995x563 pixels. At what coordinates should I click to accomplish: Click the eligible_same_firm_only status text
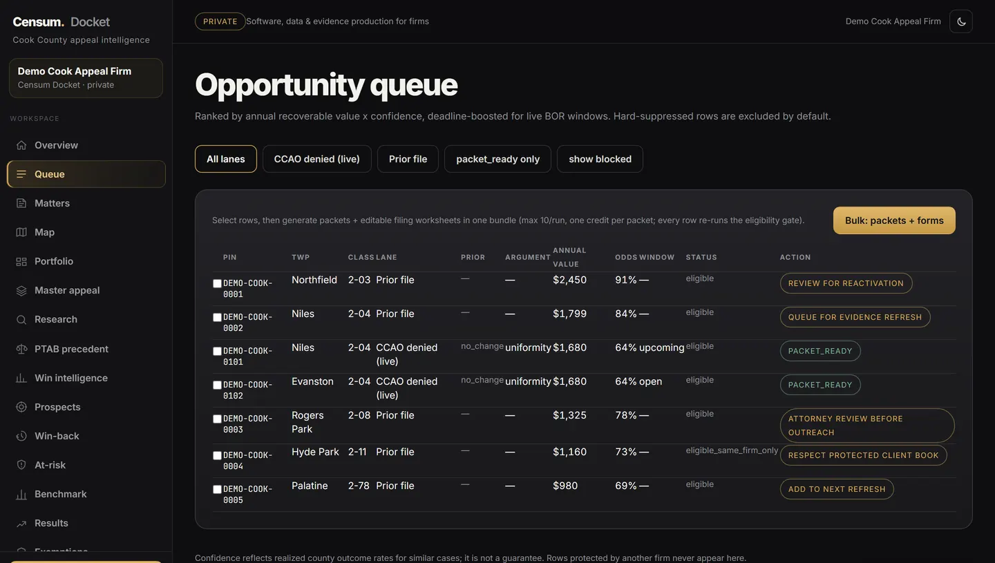pos(732,450)
